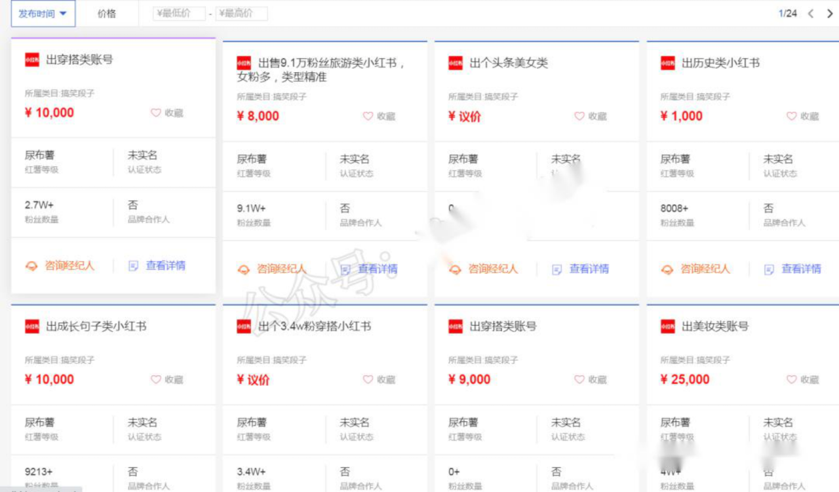This screenshot has width=839, height=492.
Task: Click the 2.7W+ follower count
Action: (39, 205)
